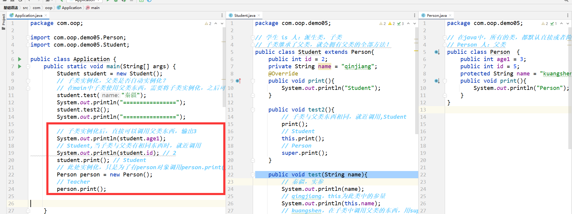Click yellow warnings count in Student.java
Image resolution: width=572 pixels, height=214 pixels.
coord(391,23)
